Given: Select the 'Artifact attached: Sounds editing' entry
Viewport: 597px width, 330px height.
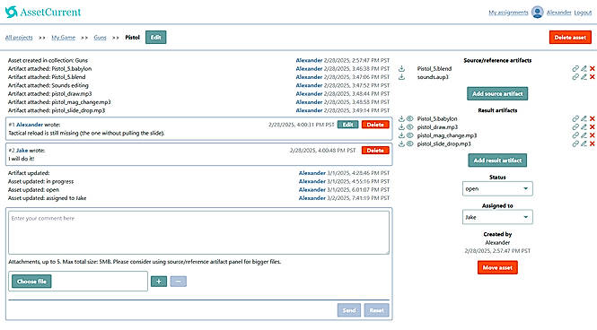Looking at the screenshot, I should 48,85.
